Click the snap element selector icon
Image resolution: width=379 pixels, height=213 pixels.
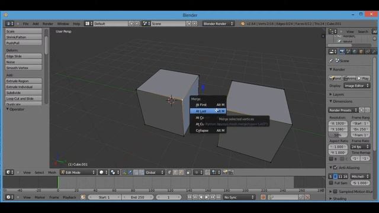[216, 172]
